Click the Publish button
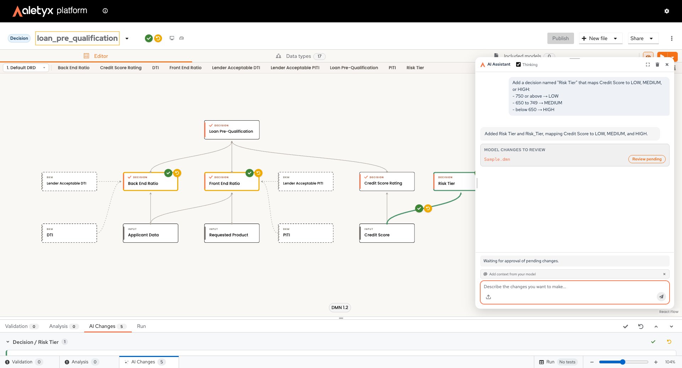Screen dimensions: 682x368 click(x=561, y=38)
